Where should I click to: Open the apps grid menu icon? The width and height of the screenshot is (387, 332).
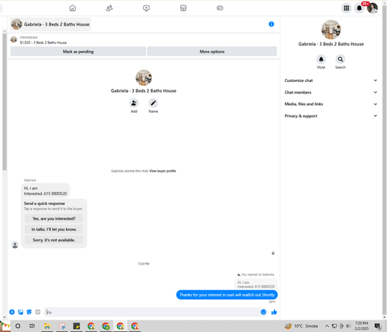[x=347, y=9]
